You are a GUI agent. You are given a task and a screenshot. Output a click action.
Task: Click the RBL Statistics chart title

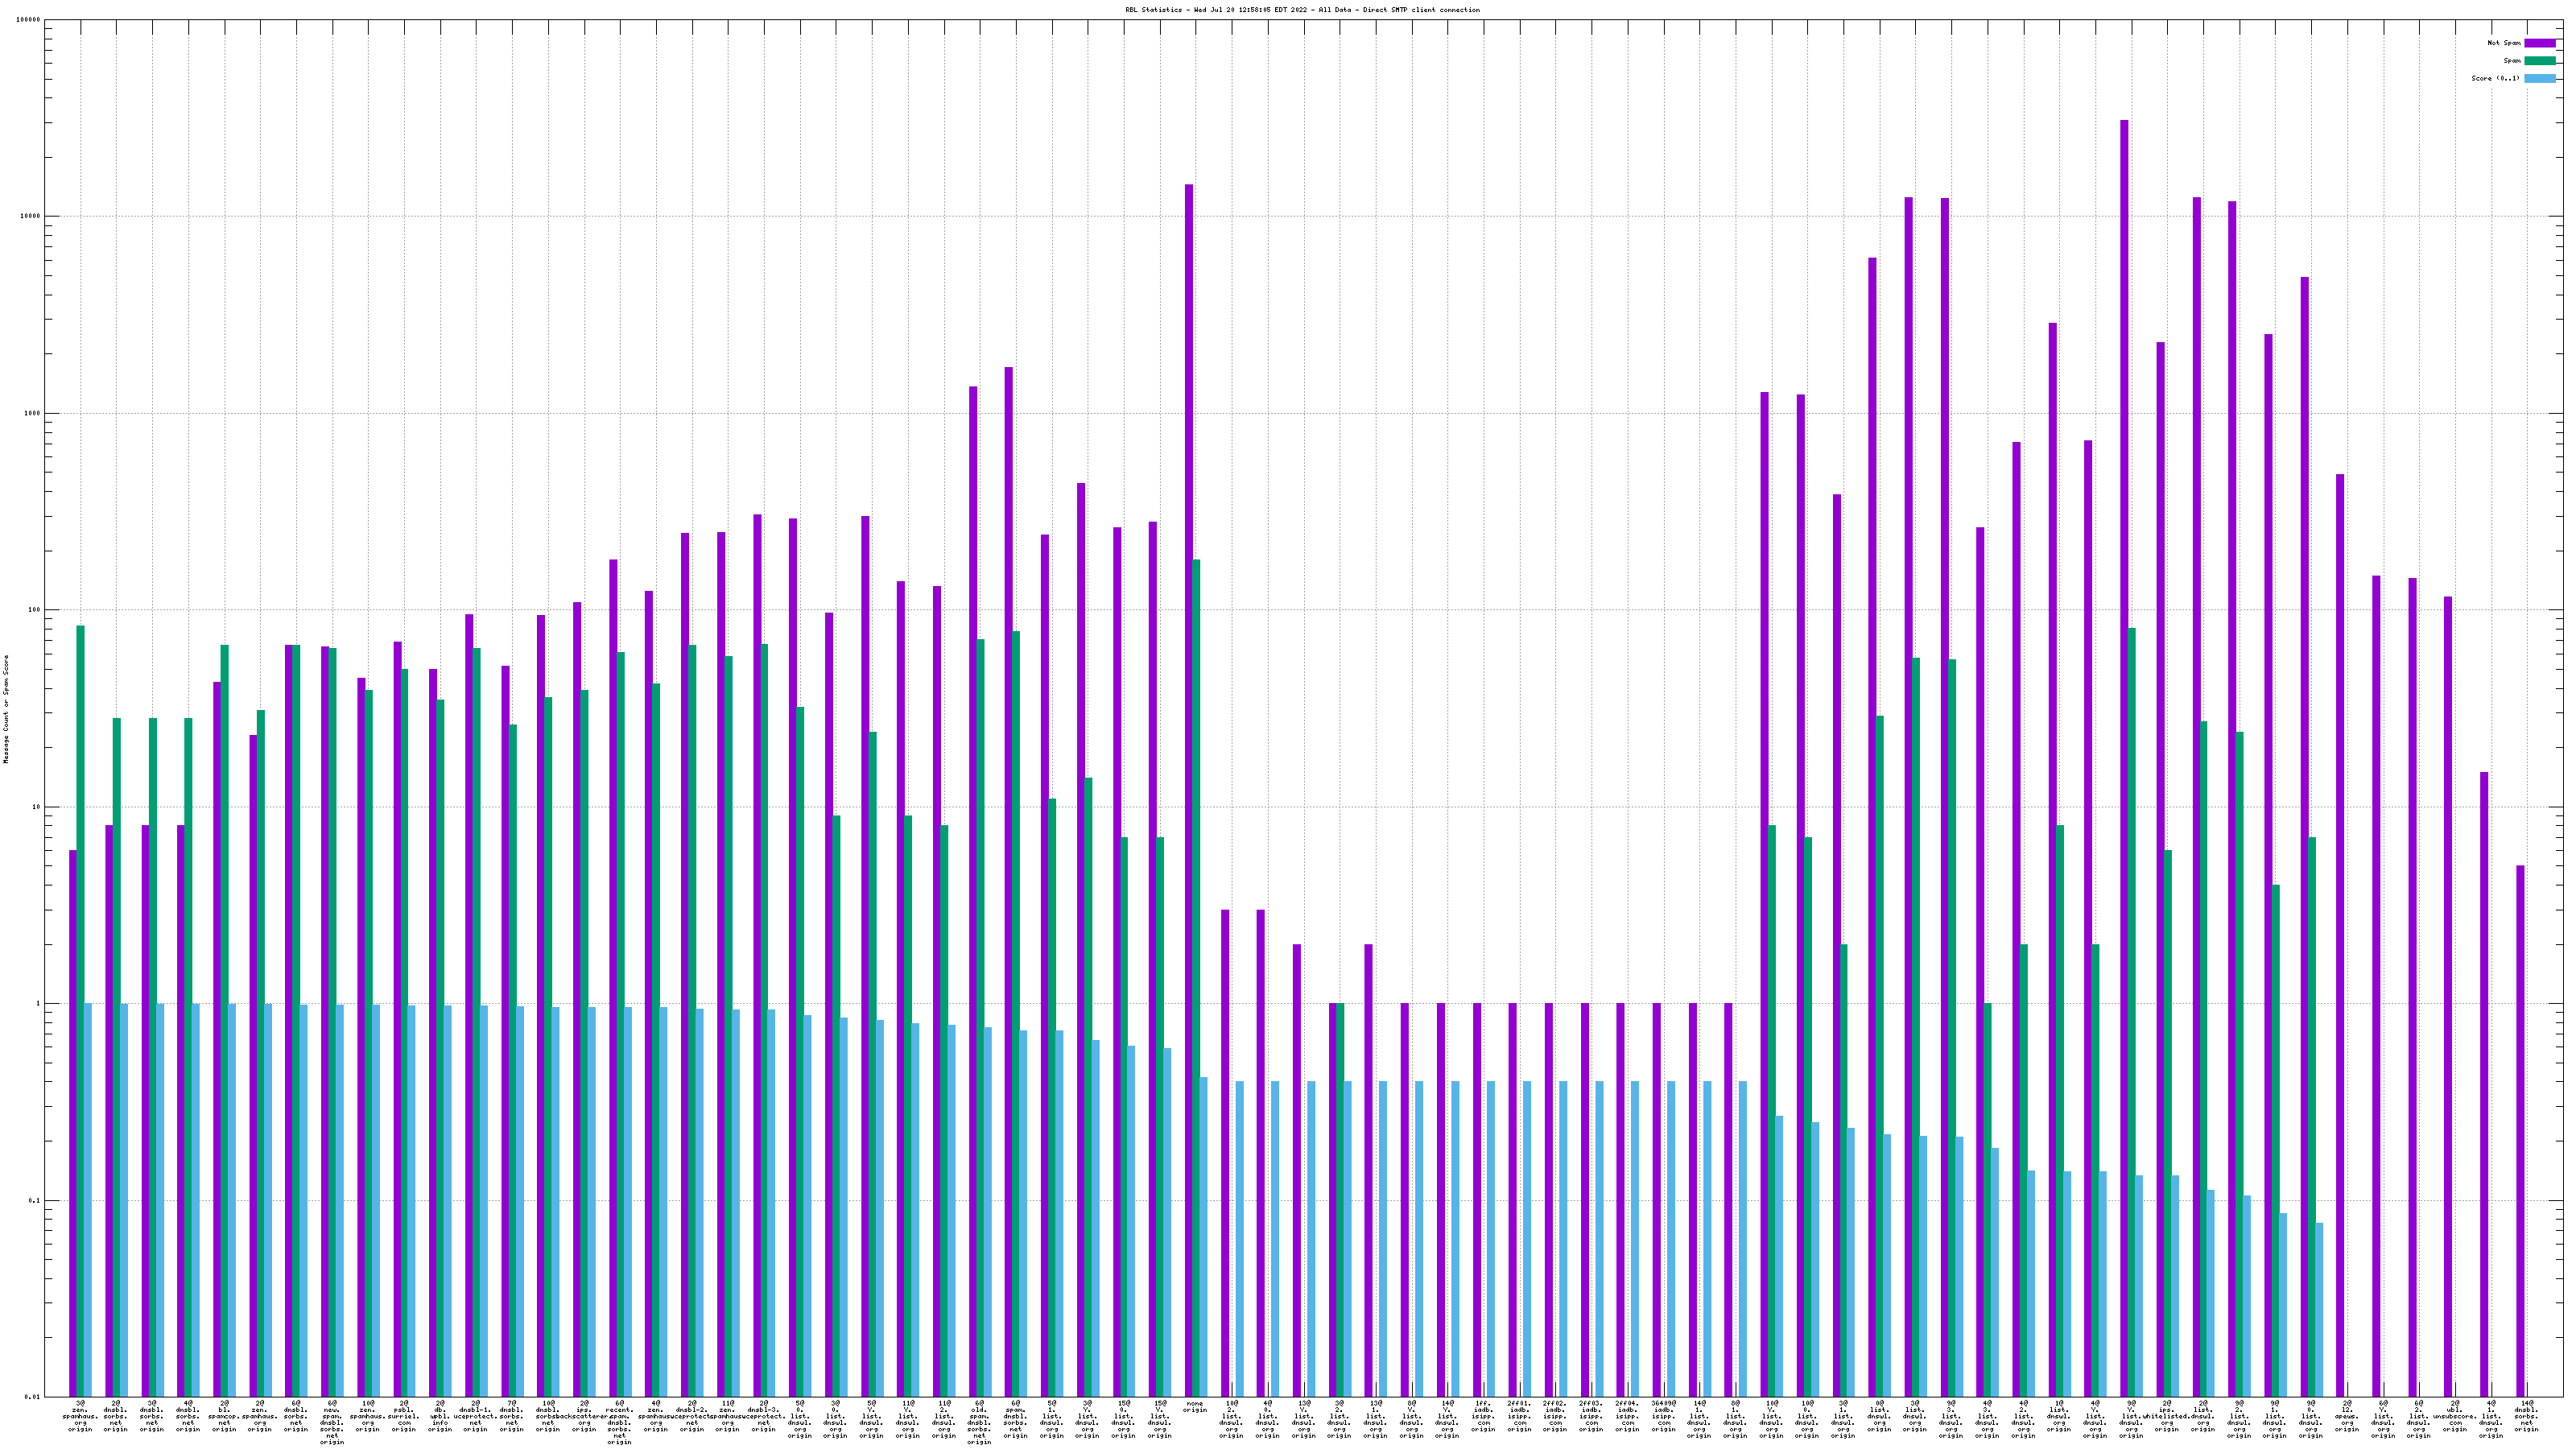coord(1302,10)
